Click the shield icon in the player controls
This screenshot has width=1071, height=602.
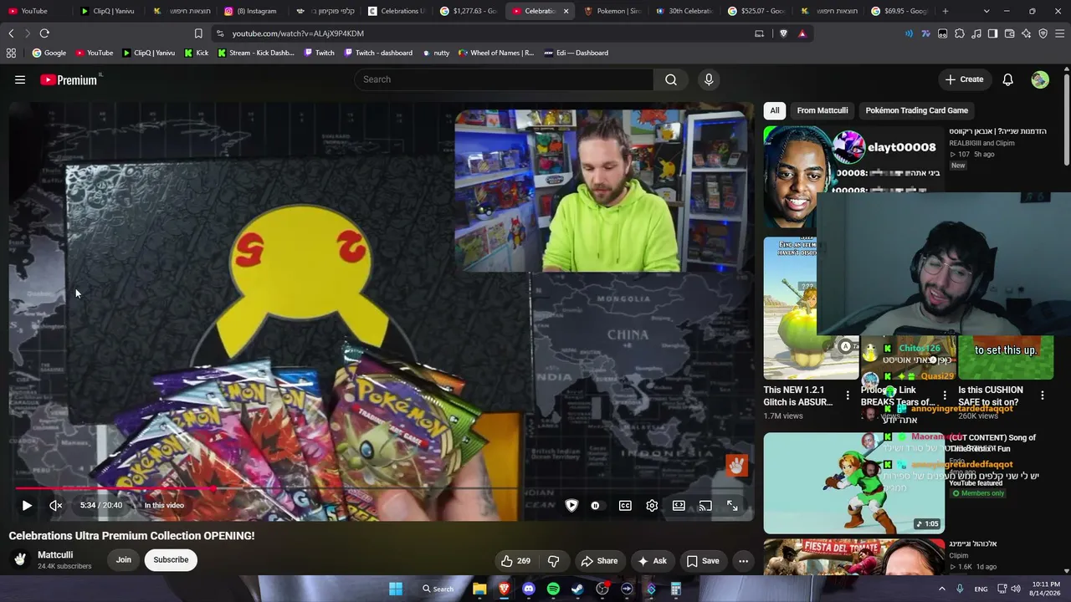[571, 505]
